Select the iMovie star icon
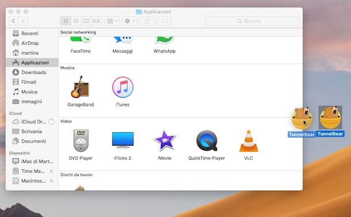 click(x=165, y=141)
